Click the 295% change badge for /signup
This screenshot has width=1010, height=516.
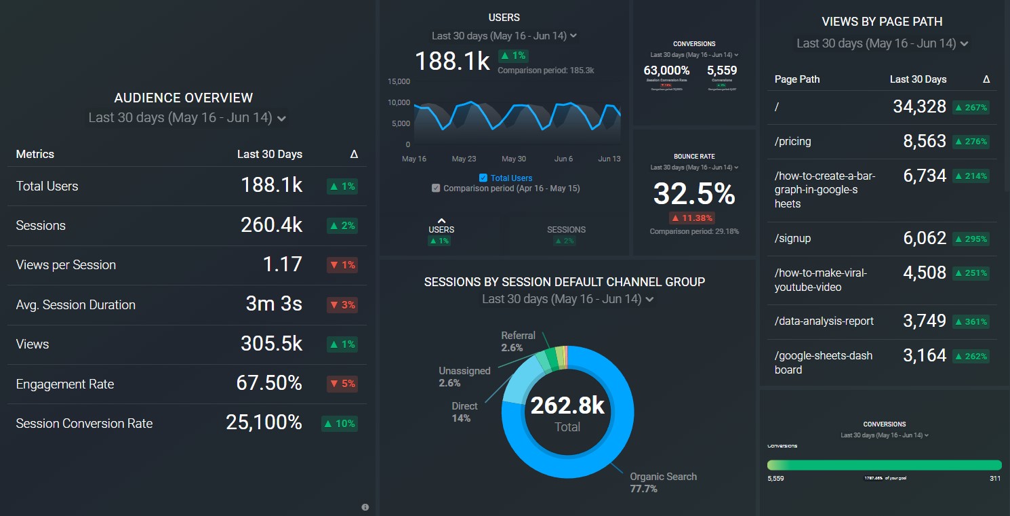[971, 239]
